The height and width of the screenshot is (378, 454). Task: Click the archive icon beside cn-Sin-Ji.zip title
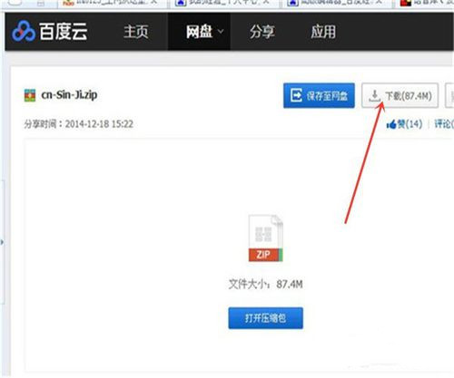[30, 95]
